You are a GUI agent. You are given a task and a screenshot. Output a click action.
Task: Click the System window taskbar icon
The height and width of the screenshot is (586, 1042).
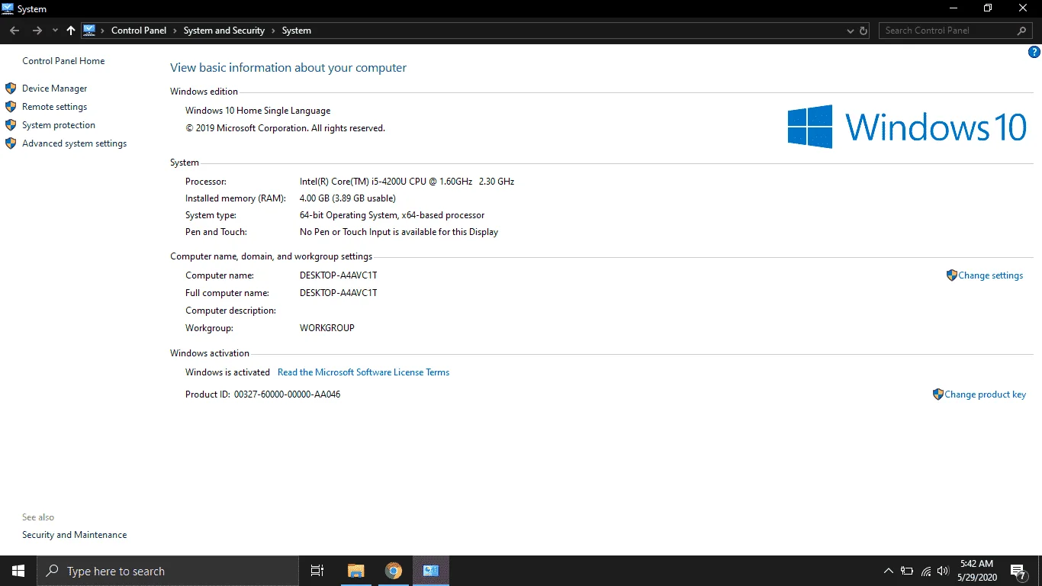(x=431, y=571)
